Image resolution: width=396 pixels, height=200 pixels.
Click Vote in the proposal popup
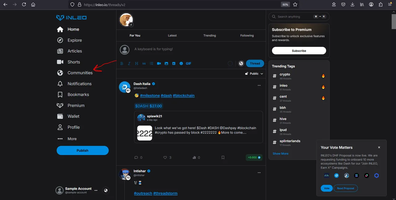pyautogui.click(x=327, y=188)
